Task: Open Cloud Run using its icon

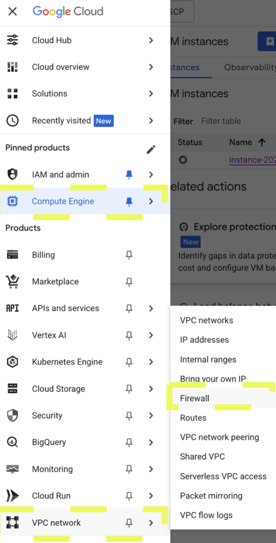Action: click(x=13, y=496)
